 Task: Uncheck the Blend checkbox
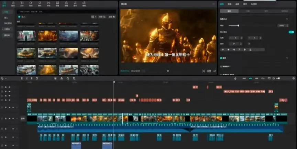pyautogui.click(x=221, y=58)
